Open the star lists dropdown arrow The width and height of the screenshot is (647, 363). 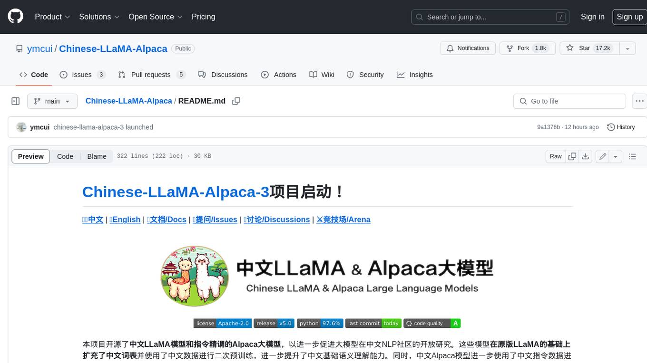(627, 48)
